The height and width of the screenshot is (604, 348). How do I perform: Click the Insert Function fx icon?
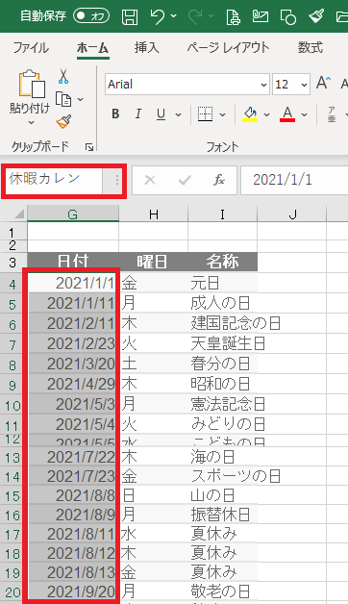tap(219, 180)
